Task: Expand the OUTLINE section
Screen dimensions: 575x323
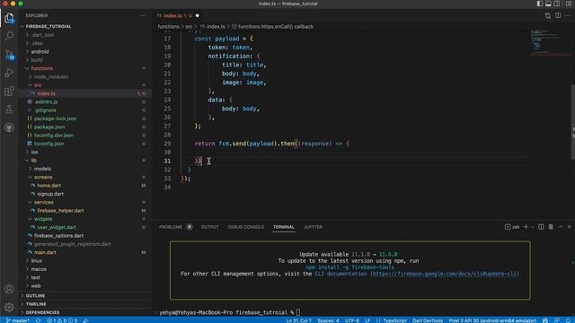Action: pos(35,295)
